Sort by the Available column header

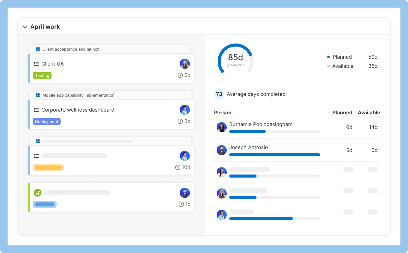click(369, 113)
